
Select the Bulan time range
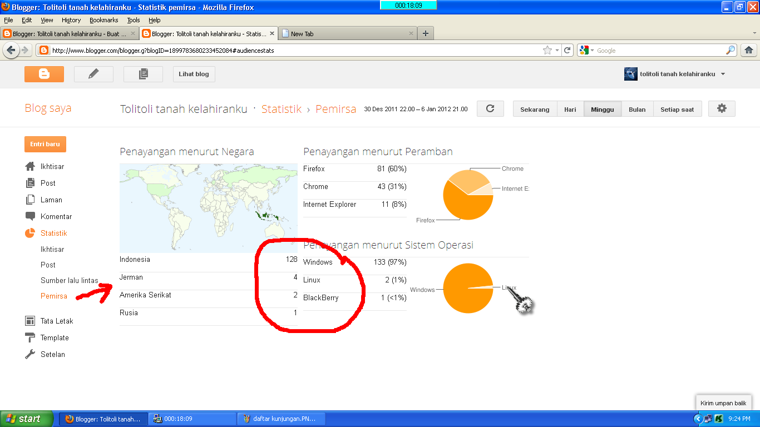point(637,109)
